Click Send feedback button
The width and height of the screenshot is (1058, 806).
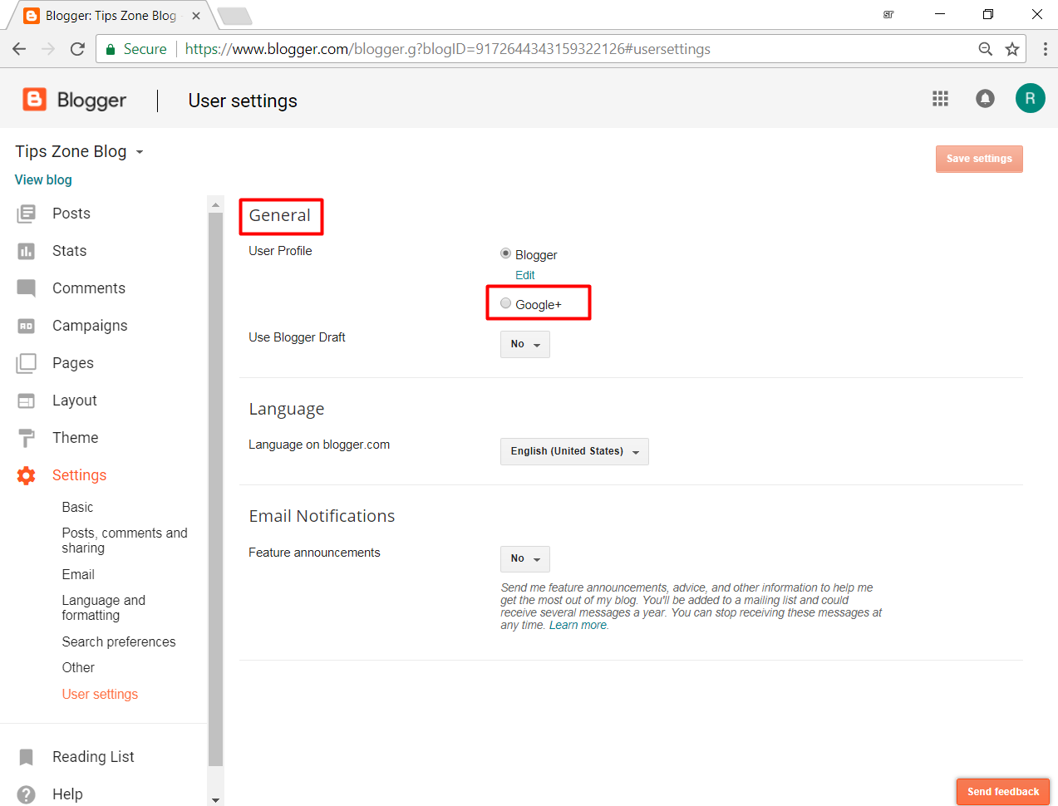1003,792
